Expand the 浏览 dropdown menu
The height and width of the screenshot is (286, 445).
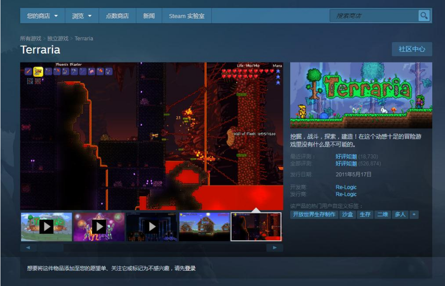coord(82,16)
